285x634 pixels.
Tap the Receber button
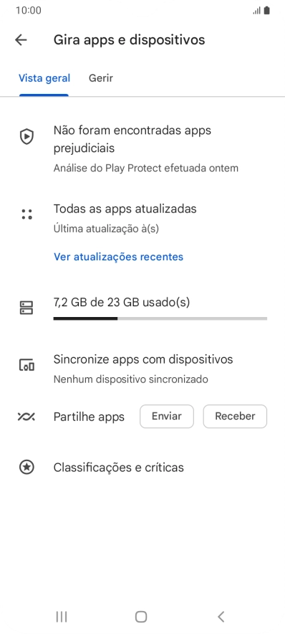pos(235,417)
